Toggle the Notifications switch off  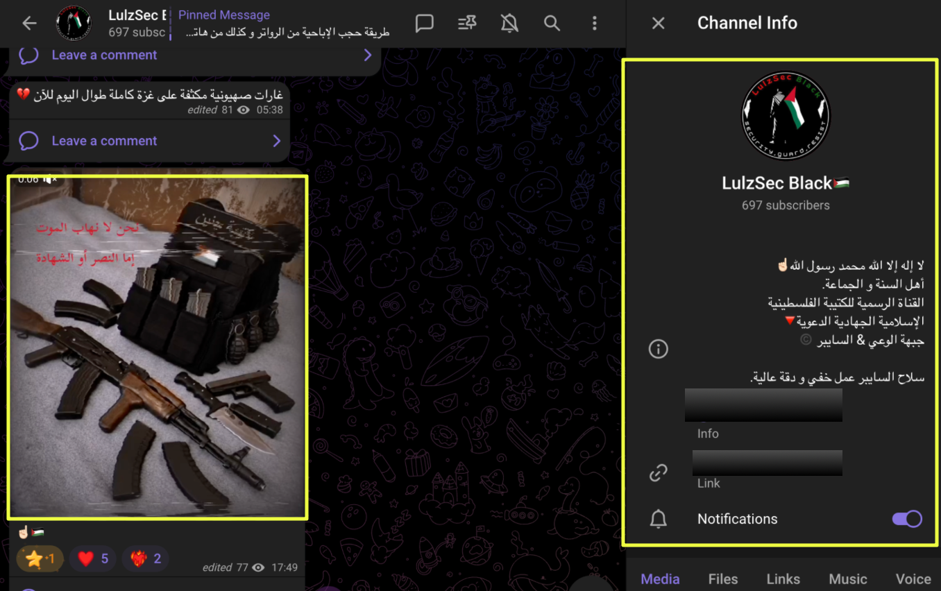tap(906, 519)
